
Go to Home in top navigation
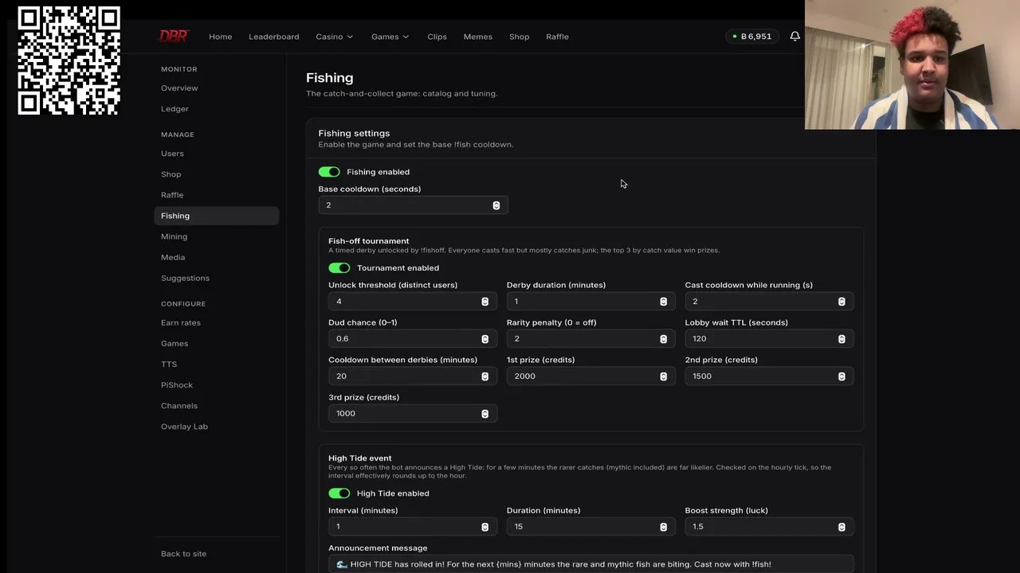221,37
